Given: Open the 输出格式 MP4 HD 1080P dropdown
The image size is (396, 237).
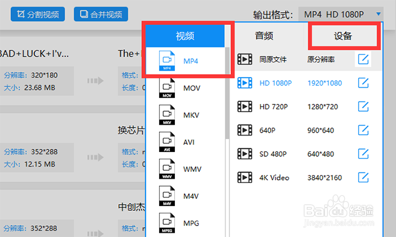Looking at the screenshot, I should tap(341, 15).
